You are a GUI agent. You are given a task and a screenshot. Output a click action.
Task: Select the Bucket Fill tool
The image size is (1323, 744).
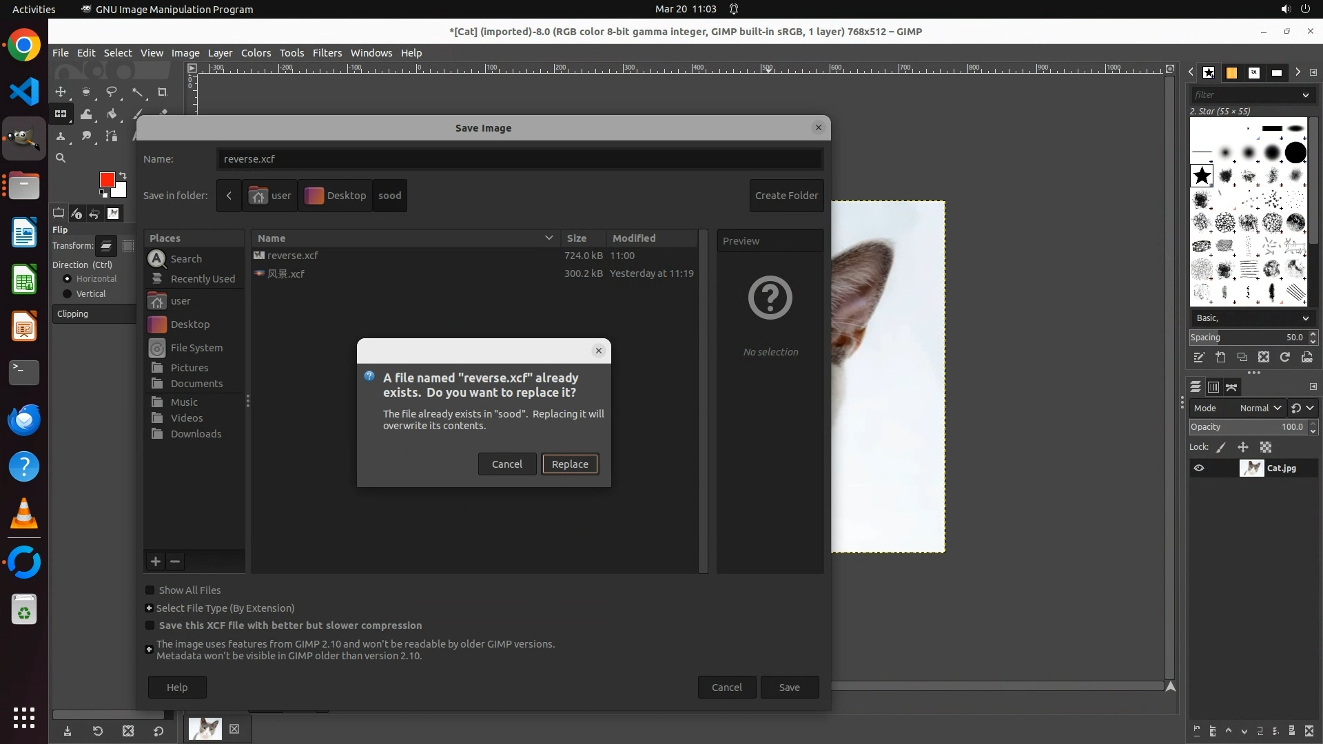[112, 114]
